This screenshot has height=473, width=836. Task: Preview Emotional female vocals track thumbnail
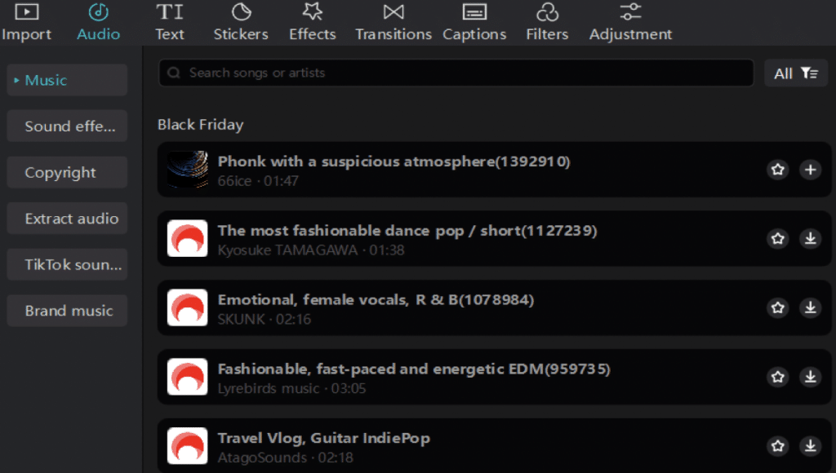coord(187,307)
